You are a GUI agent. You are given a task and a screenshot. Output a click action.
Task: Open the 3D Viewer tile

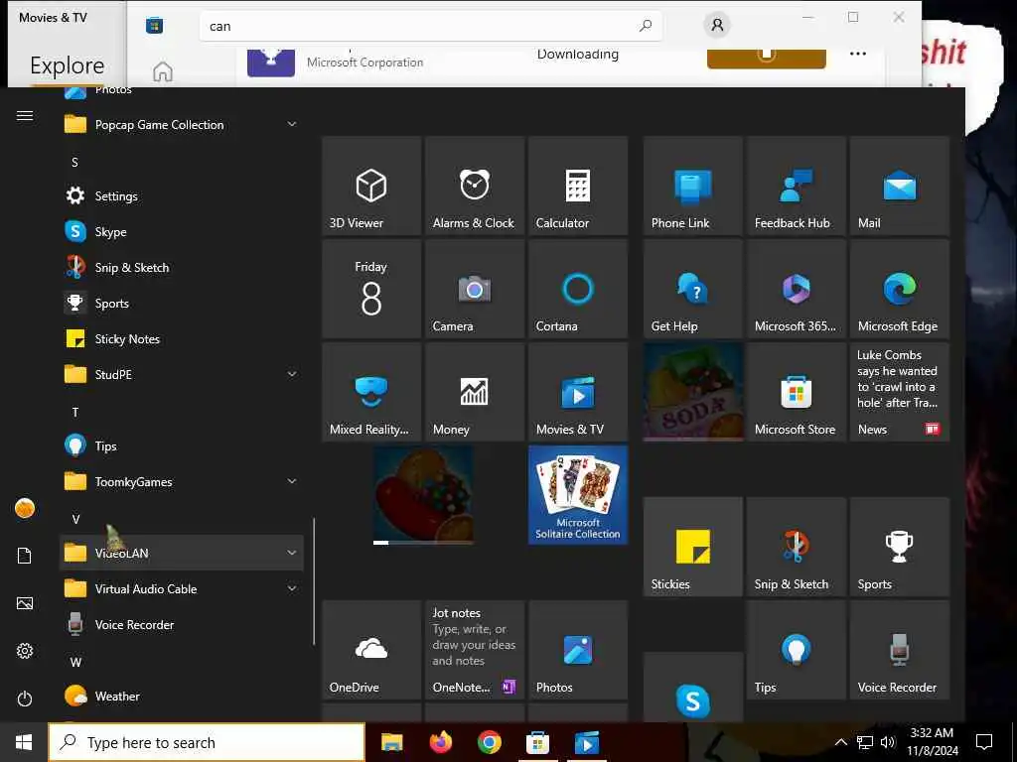point(371,186)
